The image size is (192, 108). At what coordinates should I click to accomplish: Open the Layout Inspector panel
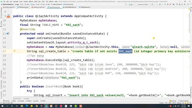tap(184, 101)
